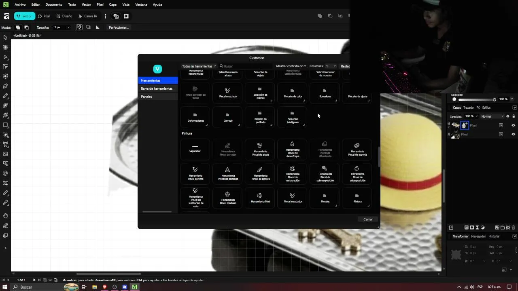518x291 pixels.
Task: Open the Deformaciones tool group
Action: [x=195, y=117]
